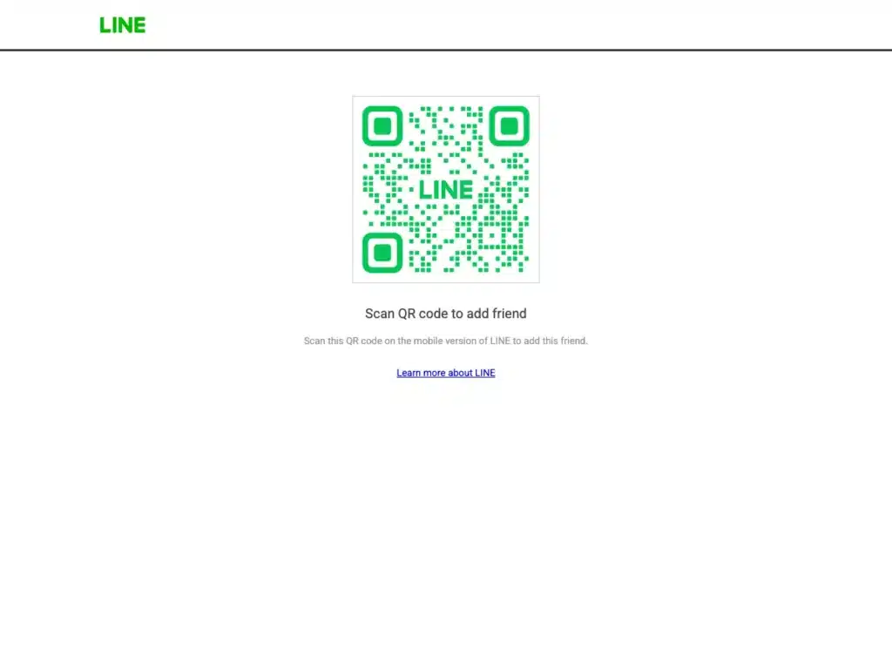Click the dark divider line under the header

[x=445, y=50]
